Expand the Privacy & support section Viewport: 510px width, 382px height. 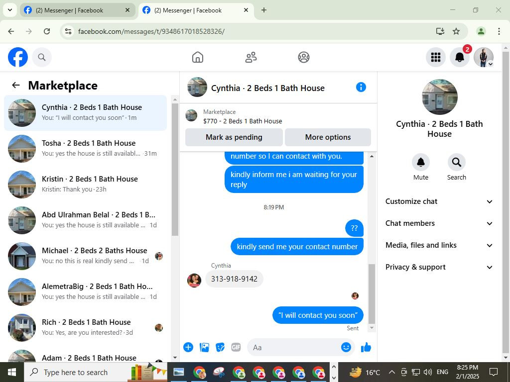(x=439, y=267)
